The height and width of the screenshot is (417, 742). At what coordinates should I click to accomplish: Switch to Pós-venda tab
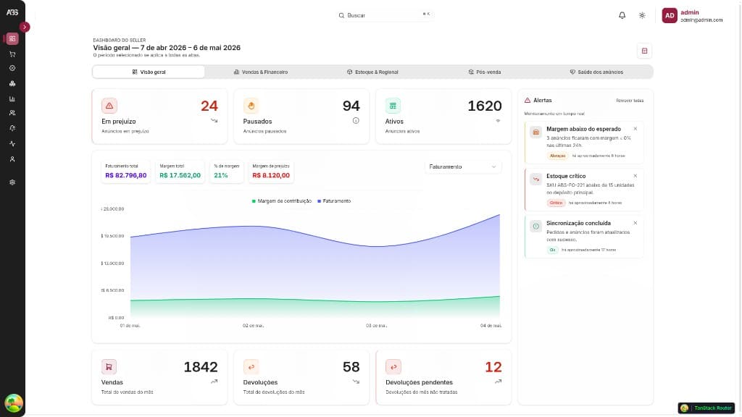[x=485, y=72]
